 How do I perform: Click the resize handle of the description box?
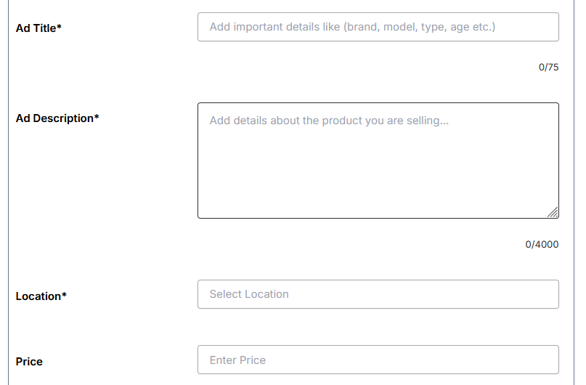click(553, 212)
